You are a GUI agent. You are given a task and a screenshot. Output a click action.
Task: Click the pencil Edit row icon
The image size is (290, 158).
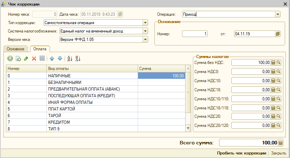point(26,58)
